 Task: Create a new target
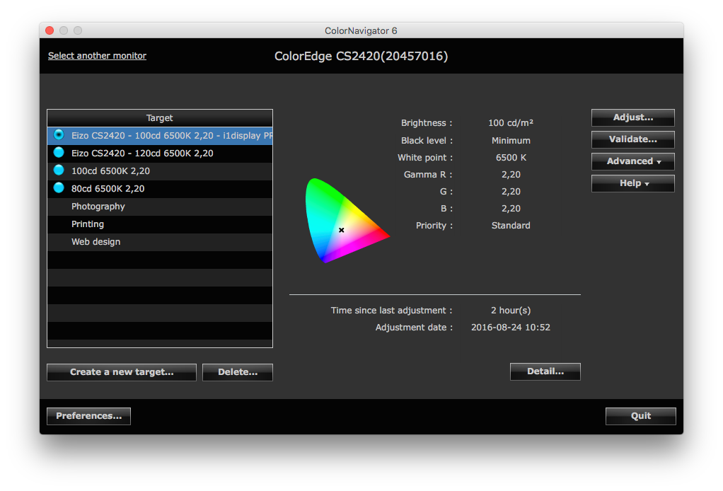[122, 372]
